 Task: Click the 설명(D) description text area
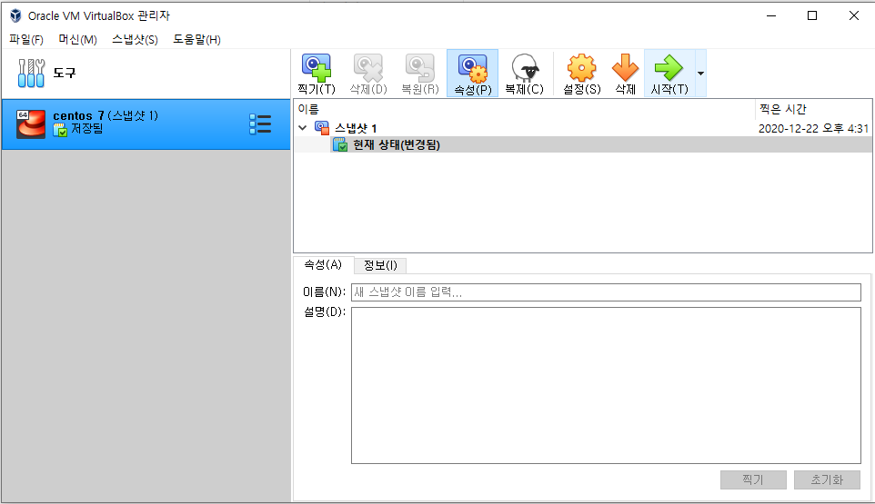[606, 385]
